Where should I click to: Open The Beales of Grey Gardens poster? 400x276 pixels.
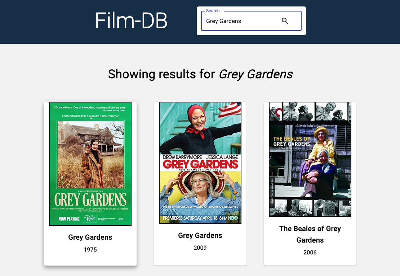tap(310, 160)
